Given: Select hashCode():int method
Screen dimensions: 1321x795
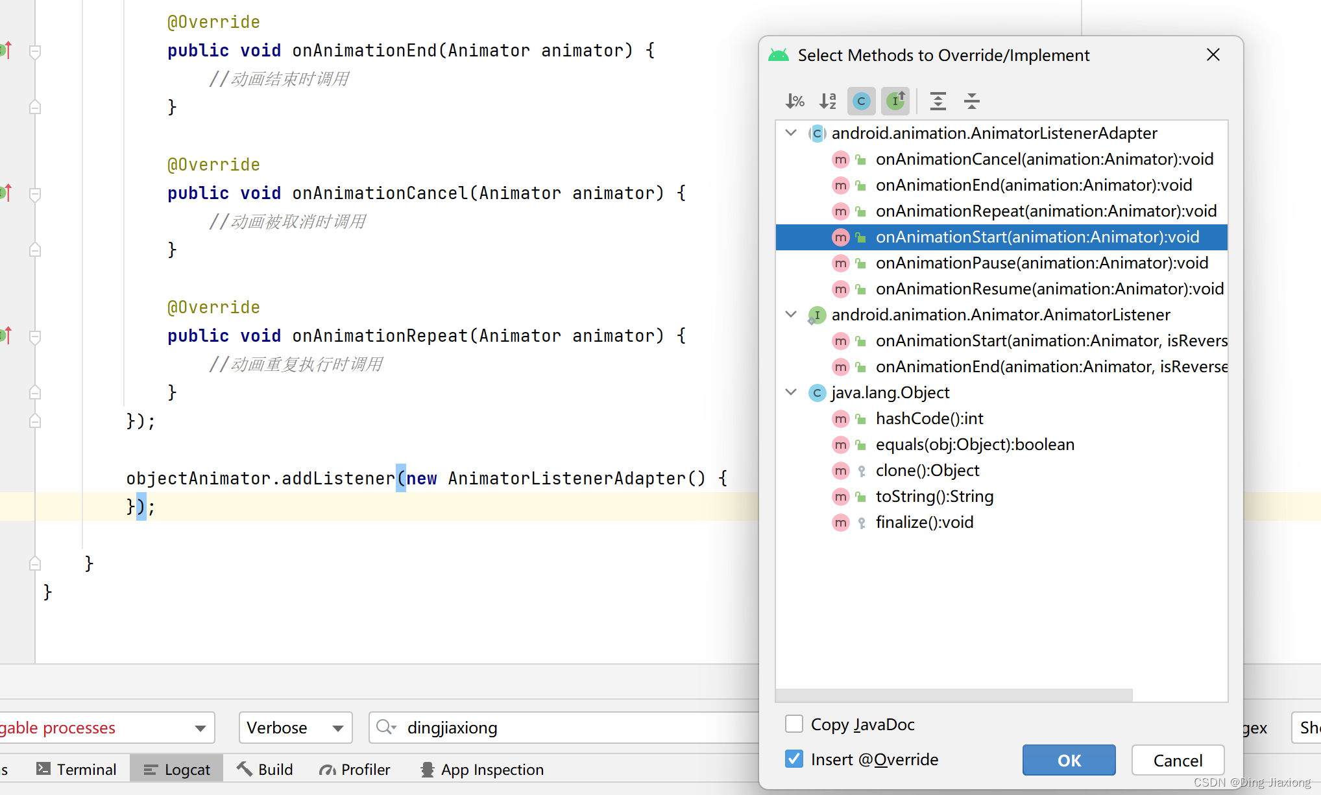Looking at the screenshot, I should pyautogui.click(x=1002, y=419).
